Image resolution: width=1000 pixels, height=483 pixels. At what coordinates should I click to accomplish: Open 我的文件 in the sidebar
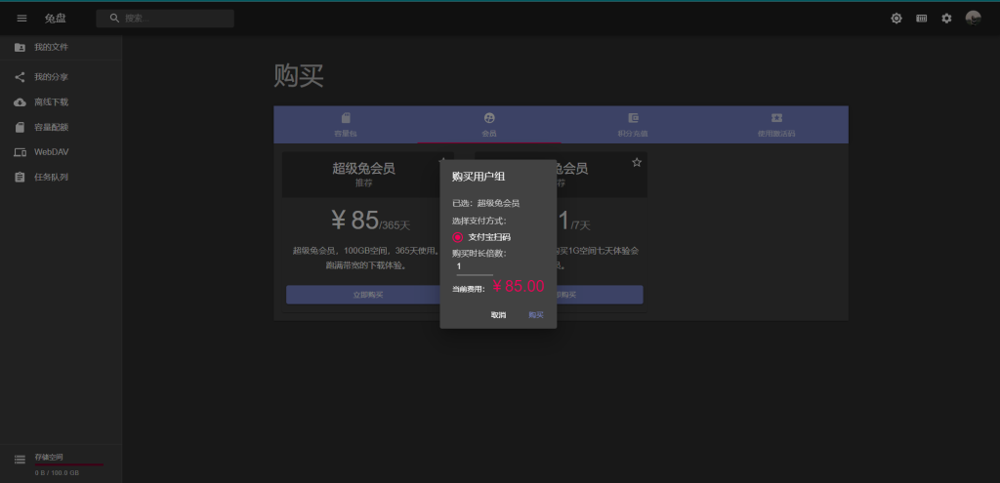(51, 48)
